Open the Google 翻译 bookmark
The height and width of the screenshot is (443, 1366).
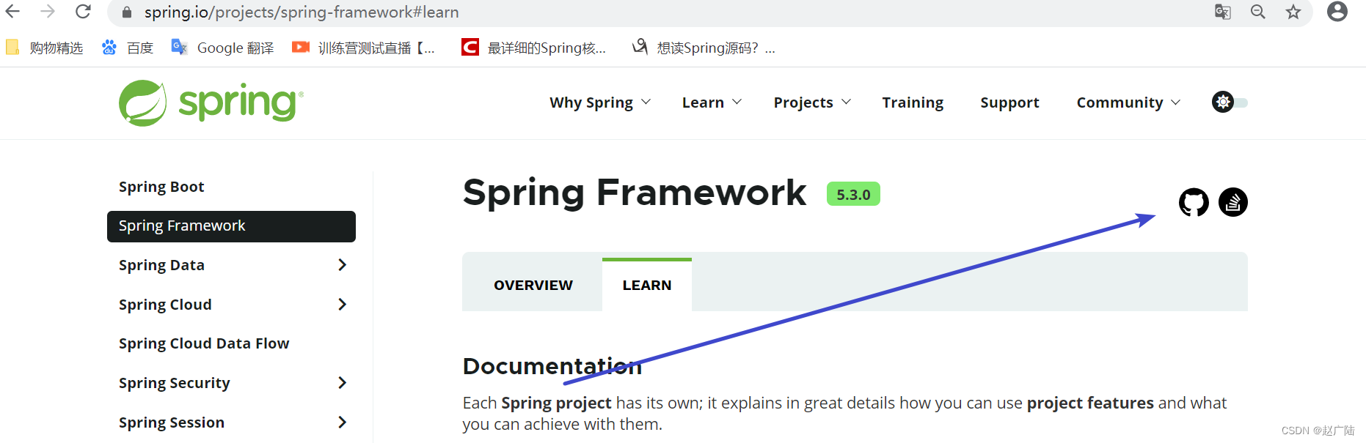pos(222,48)
